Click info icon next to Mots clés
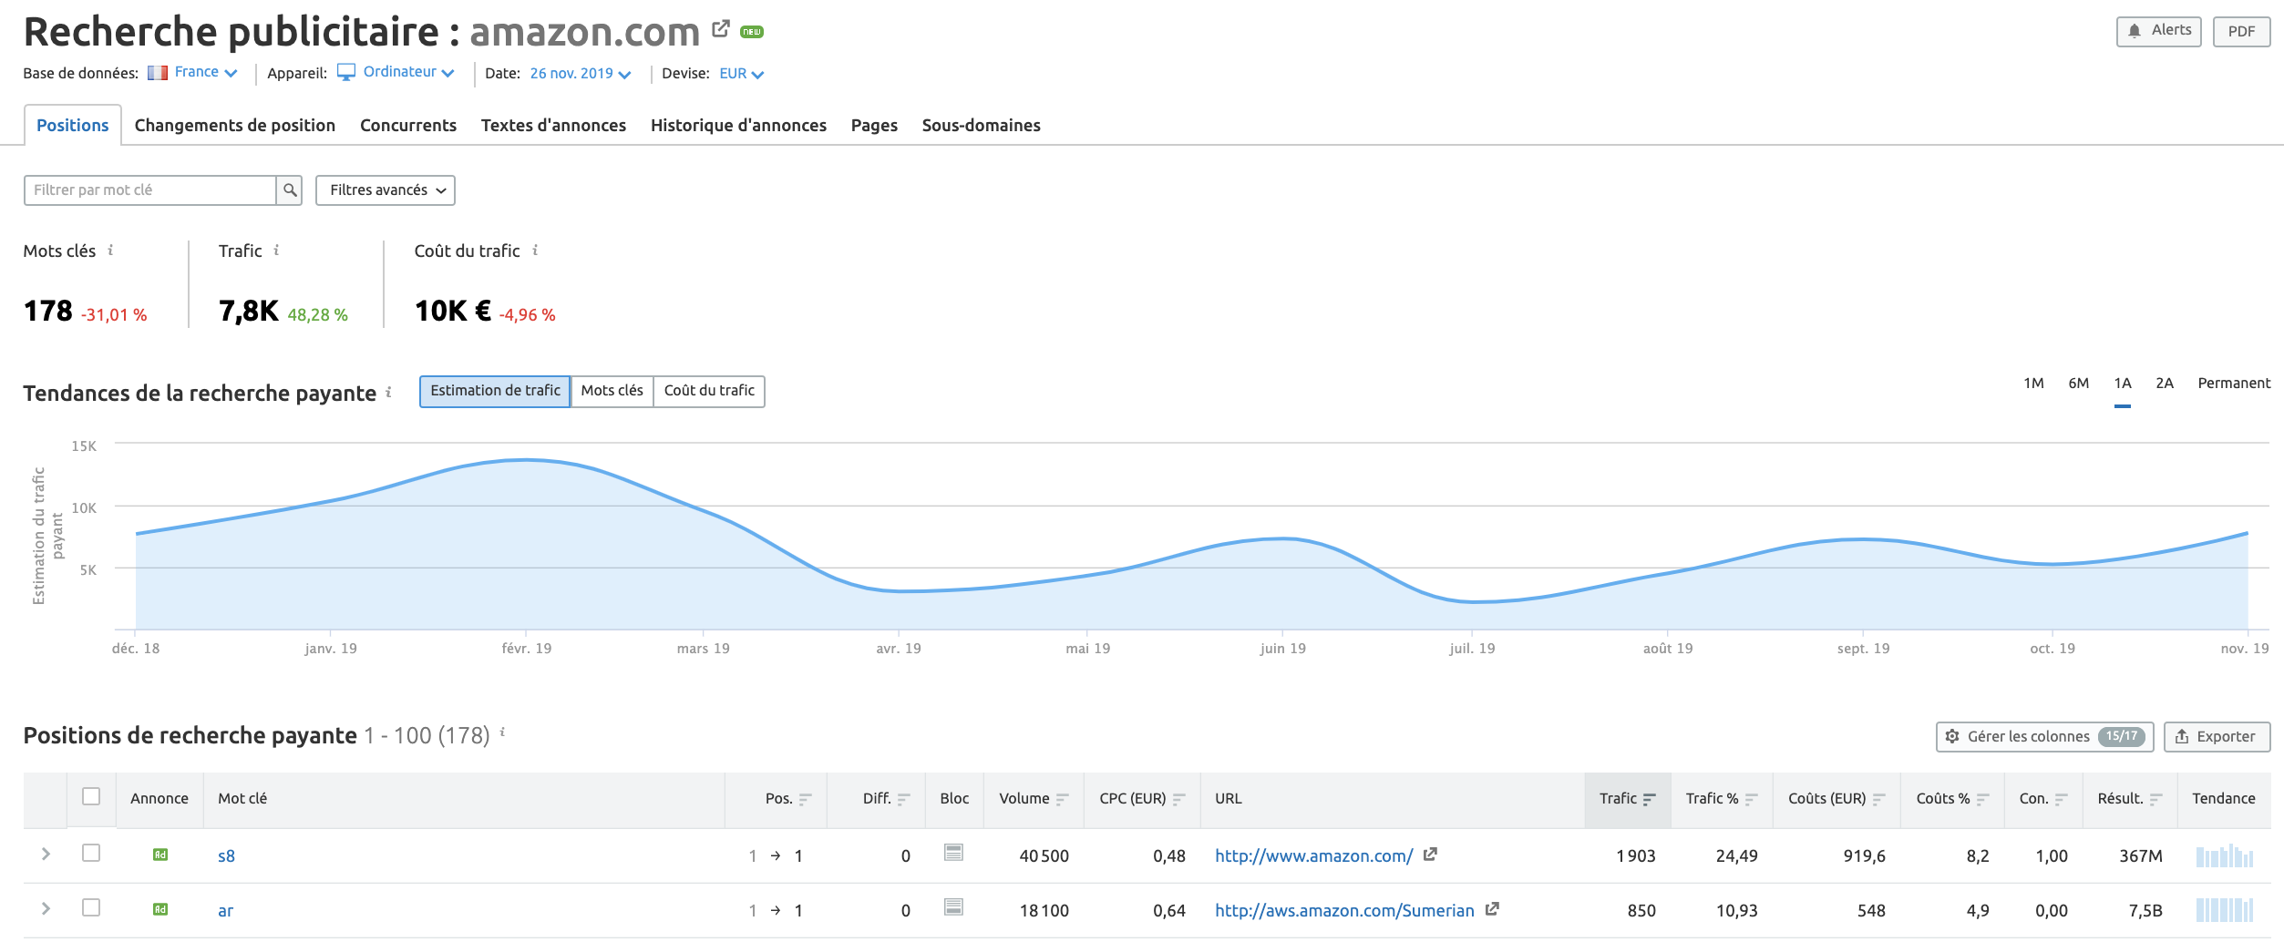Viewport: 2284px width, 942px height. point(110,250)
